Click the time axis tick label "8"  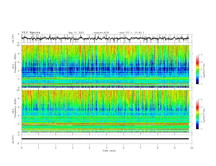pos(158,148)
